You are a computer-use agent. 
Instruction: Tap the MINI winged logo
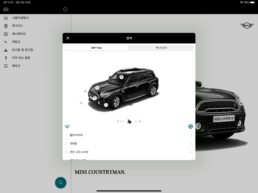[x=247, y=26]
